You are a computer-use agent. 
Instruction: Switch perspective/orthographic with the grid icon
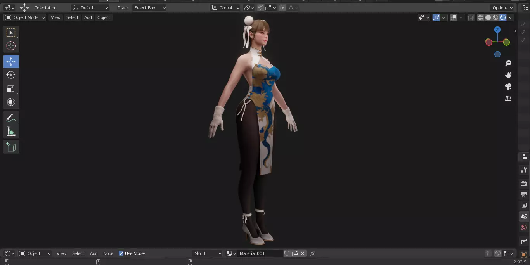[x=508, y=99]
